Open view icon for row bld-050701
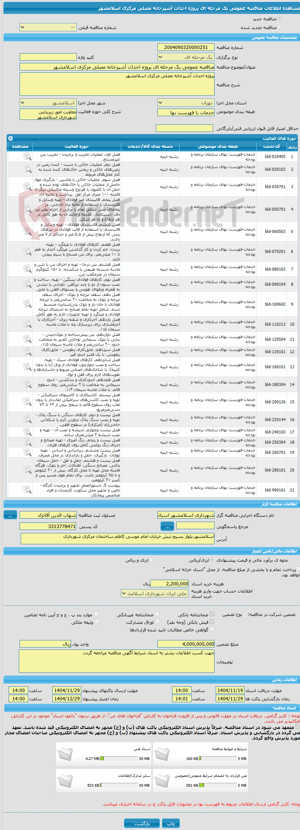Image resolution: width=300 pixels, height=830 pixels. (x=27, y=209)
